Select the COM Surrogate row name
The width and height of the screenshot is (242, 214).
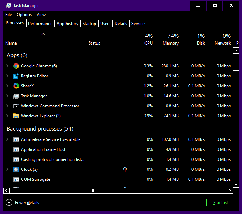click(36, 179)
